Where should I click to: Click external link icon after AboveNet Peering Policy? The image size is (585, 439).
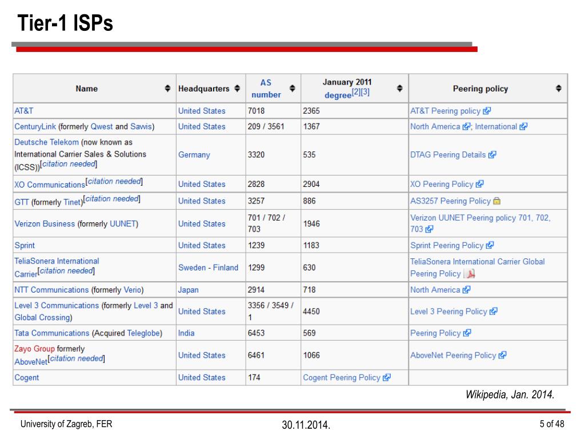click(x=502, y=355)
